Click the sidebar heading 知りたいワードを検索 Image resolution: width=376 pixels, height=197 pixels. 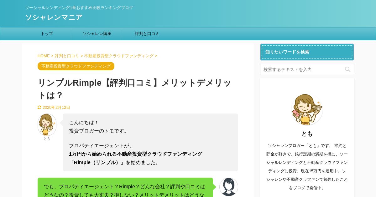click(307, 52)
